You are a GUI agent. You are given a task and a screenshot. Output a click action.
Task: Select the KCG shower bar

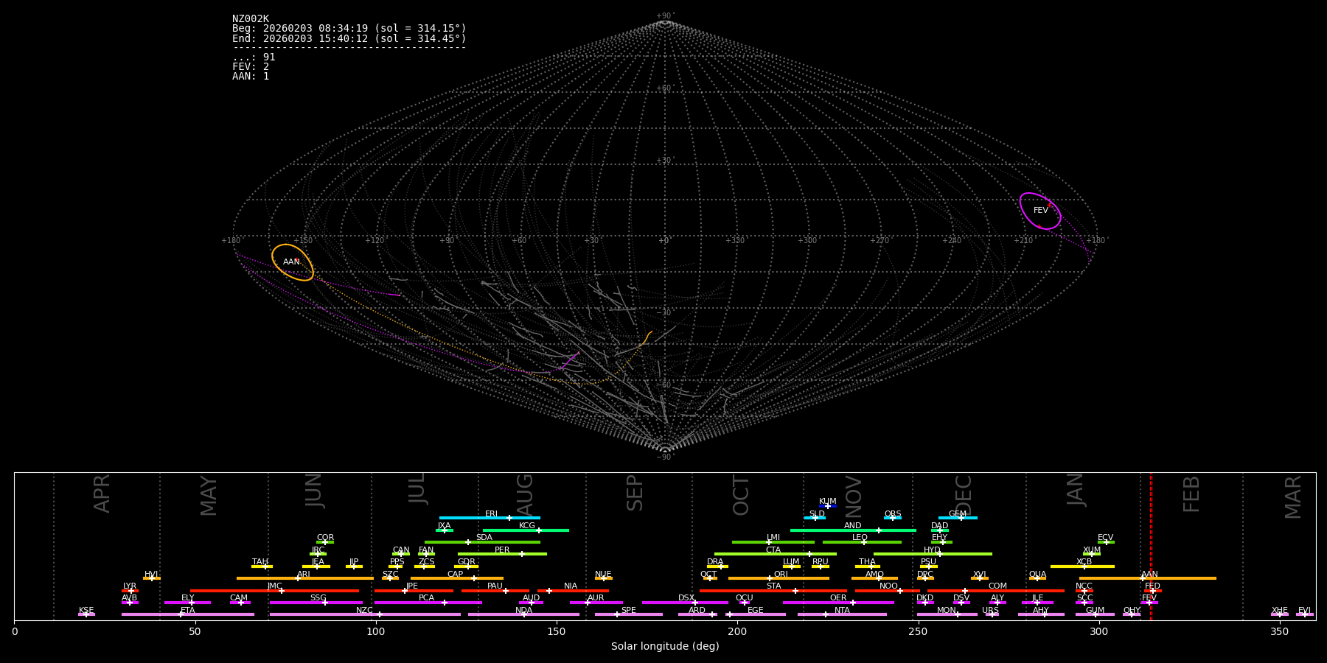(526, 530)
